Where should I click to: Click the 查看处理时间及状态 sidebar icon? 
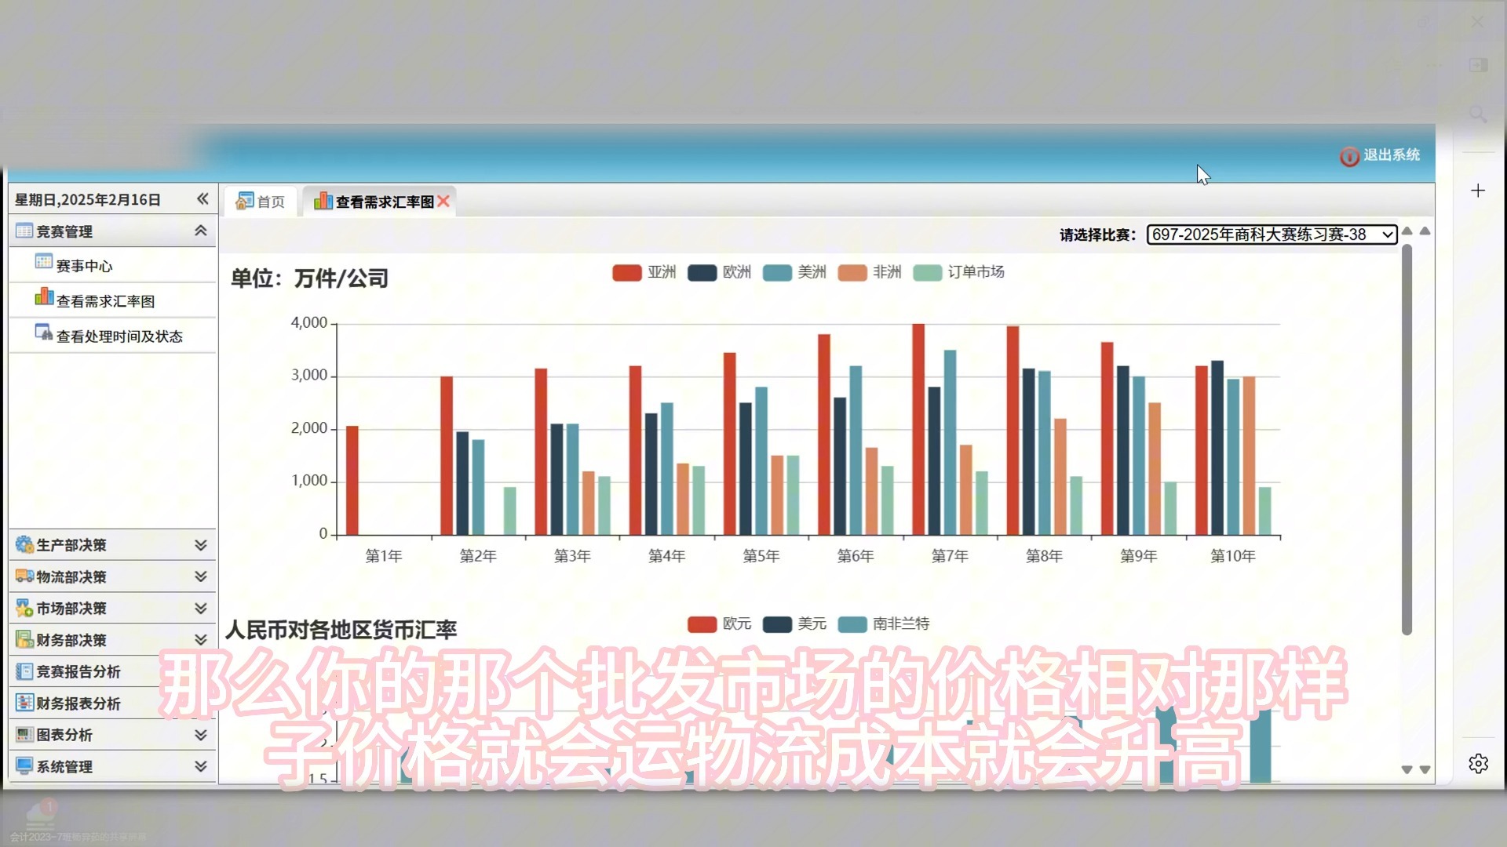click(x=43, y=333)
